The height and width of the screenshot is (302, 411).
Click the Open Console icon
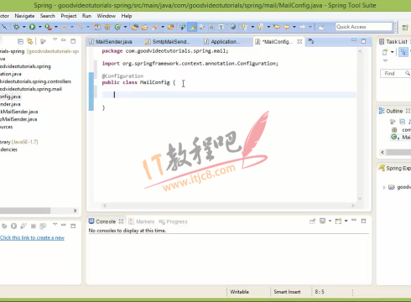338,221
